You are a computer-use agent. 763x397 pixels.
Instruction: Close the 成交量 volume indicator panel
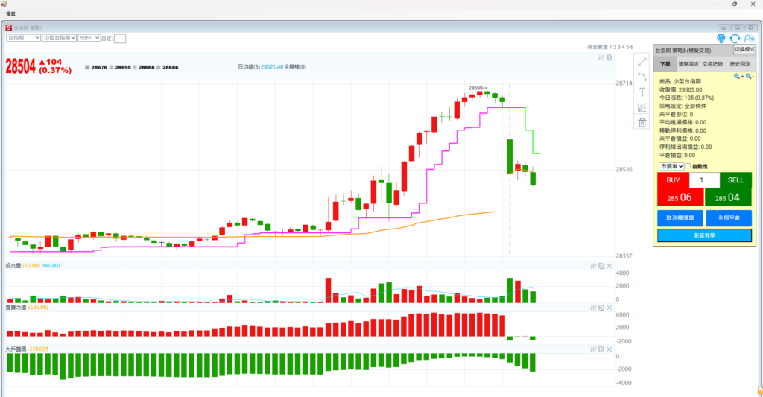(609, 266)
